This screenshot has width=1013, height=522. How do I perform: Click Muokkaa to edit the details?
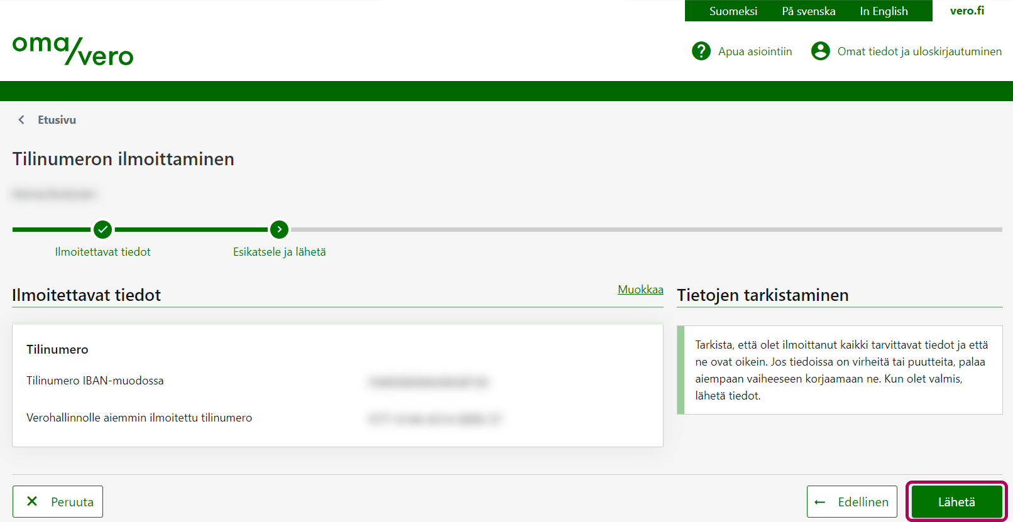coord(640,290)
